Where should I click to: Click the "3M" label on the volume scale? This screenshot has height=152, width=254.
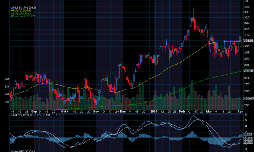(x=7, y=87)
